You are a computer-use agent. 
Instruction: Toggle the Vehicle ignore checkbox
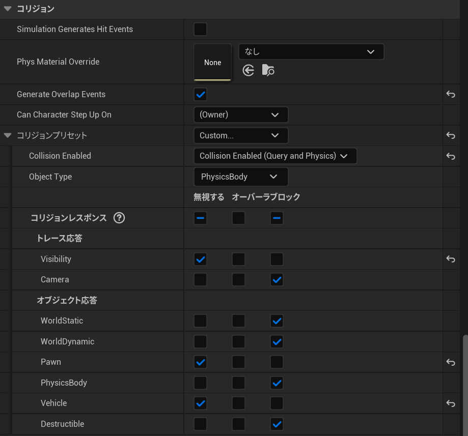(200, 403)
